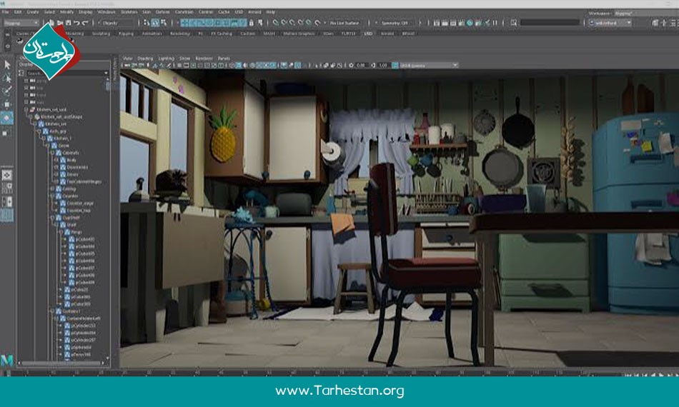
Task: Click the input line operations icon
Action: (514, 22)
